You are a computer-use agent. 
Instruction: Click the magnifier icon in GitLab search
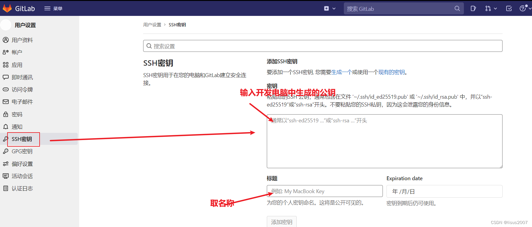(x=457, y=8)
